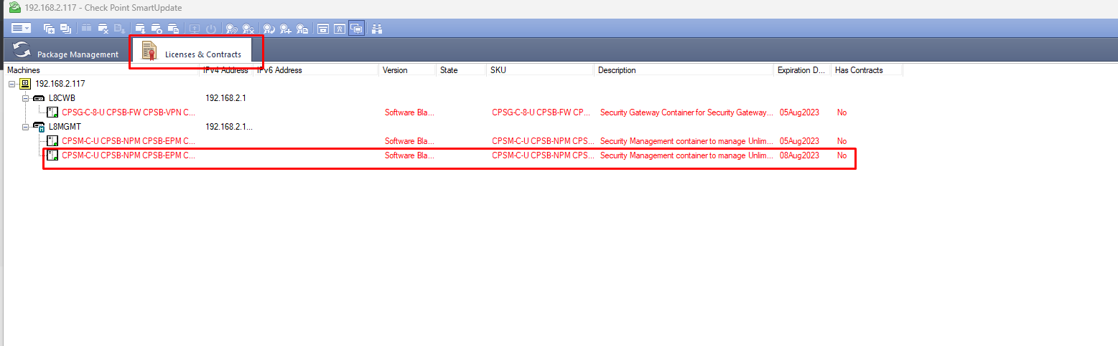Click the stacked-windows plus (expand all) toolbar icon
1118x346 pixels.
pos(49,29)
